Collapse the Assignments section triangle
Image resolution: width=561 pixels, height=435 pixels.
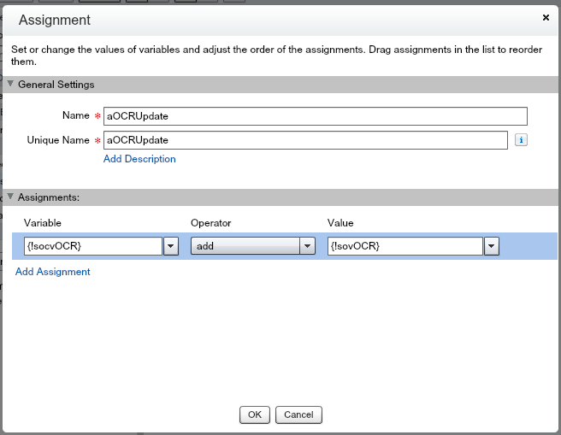pos(10,197)
